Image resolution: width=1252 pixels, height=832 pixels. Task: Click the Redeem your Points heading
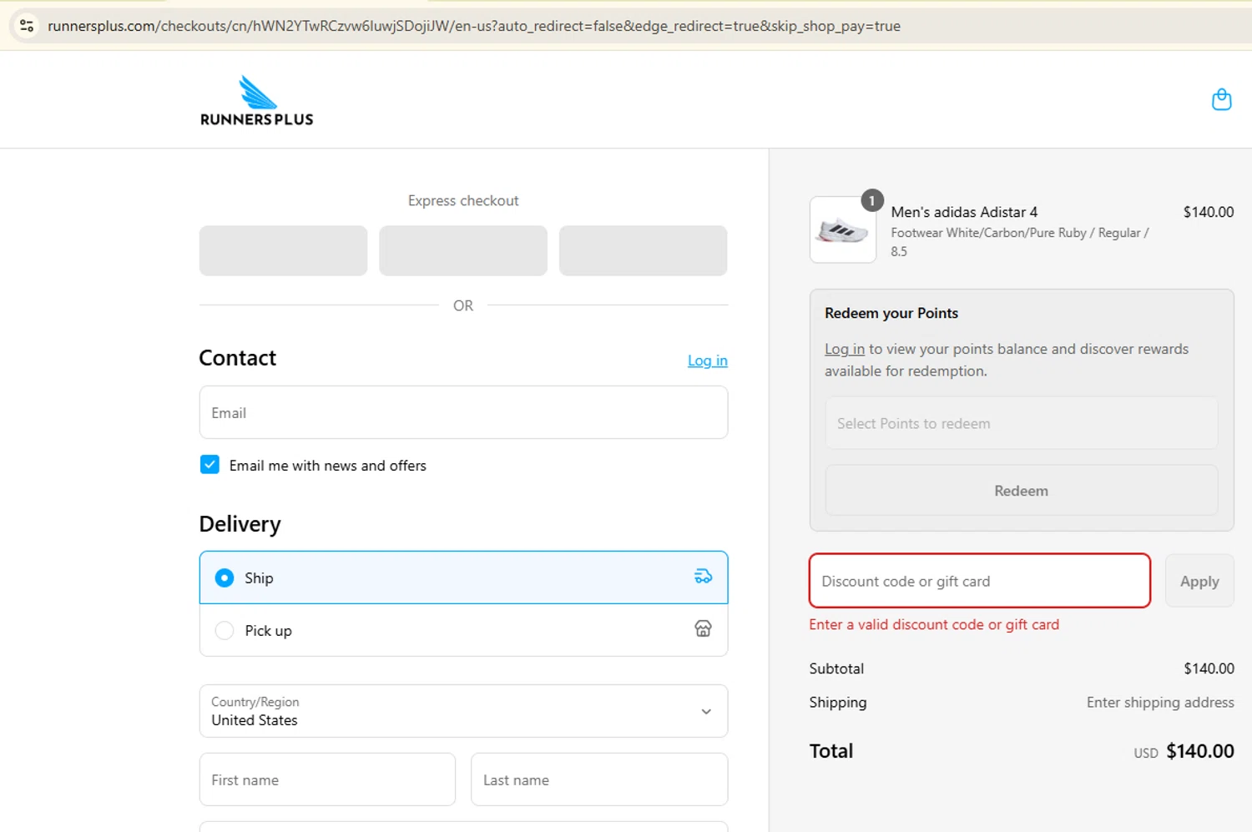(x=891, y=313)
